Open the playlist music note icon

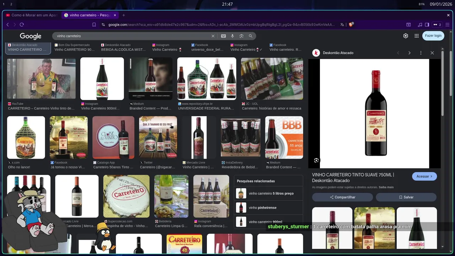(x=420, y=25)
